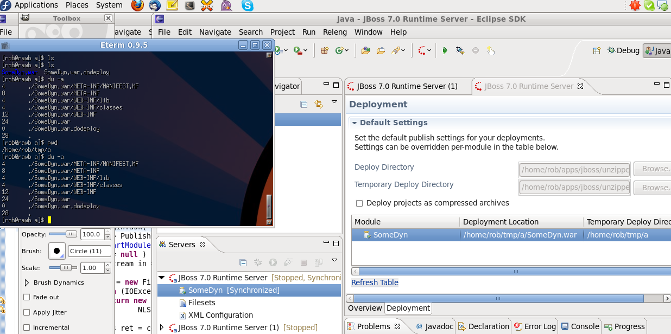Viewport: 671px width, 334px height.
Task: Click the Open Task folder toolbar icon
Action: 381,50
